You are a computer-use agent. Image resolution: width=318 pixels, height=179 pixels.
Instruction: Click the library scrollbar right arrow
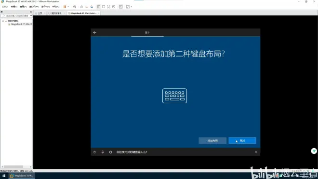pyautogui.click(x=31, y=167)
